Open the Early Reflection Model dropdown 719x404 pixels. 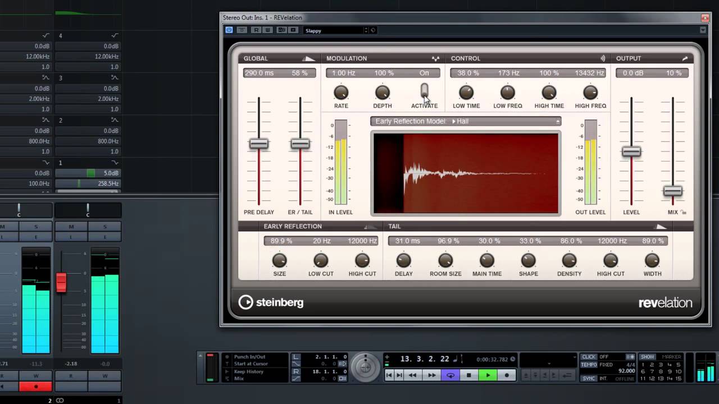[x=466, y=121]
